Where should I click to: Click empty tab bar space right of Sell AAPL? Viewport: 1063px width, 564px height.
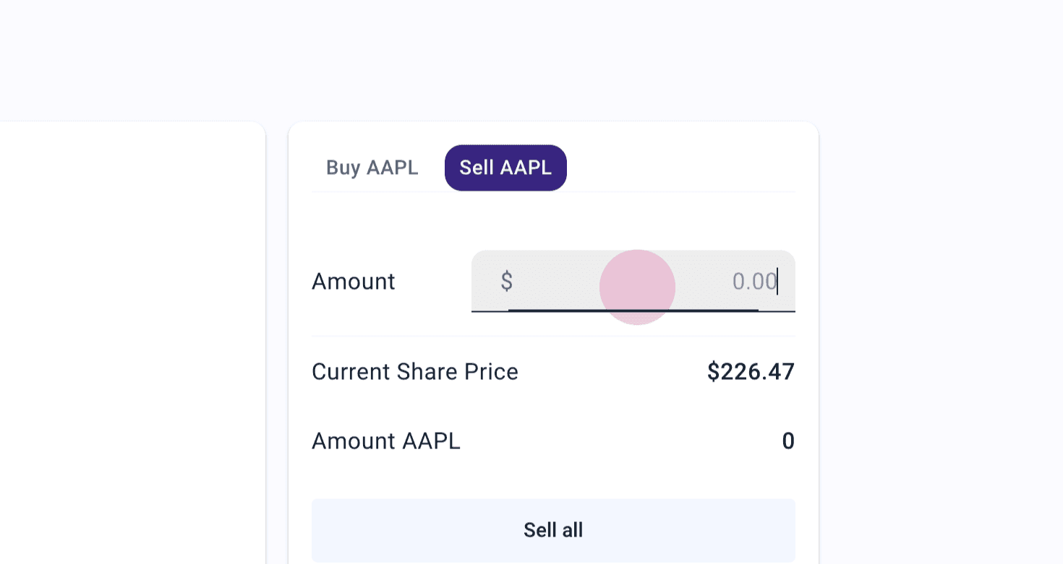(x=680, y=168)
